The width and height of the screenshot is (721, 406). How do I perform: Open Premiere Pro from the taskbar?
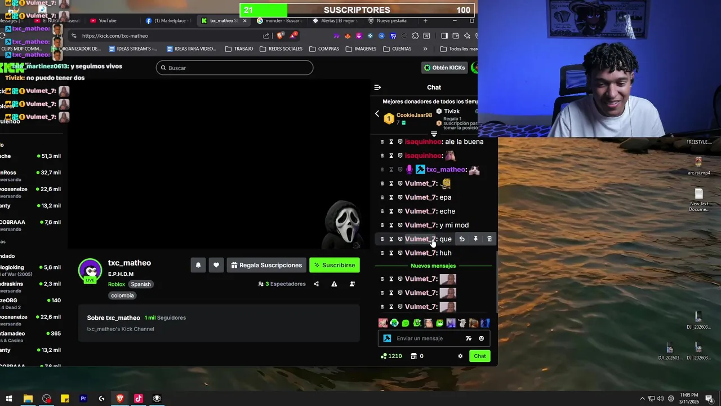83,399
